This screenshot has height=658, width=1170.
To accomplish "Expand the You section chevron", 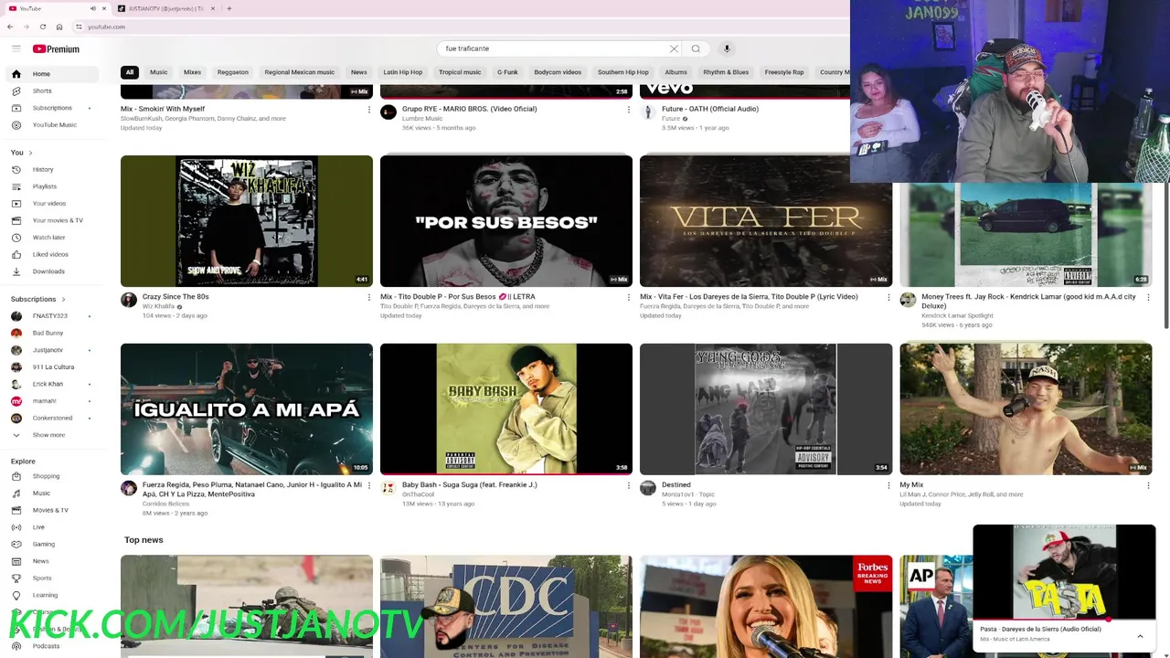I will (x=30, y=153).
